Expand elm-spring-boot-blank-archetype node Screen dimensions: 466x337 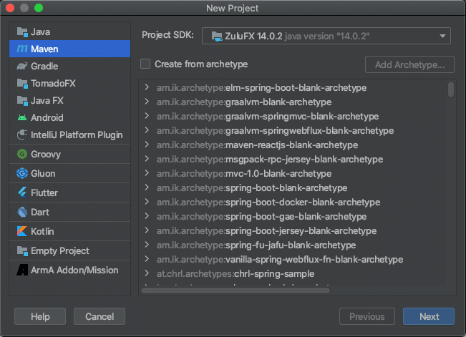pos(147,87)
